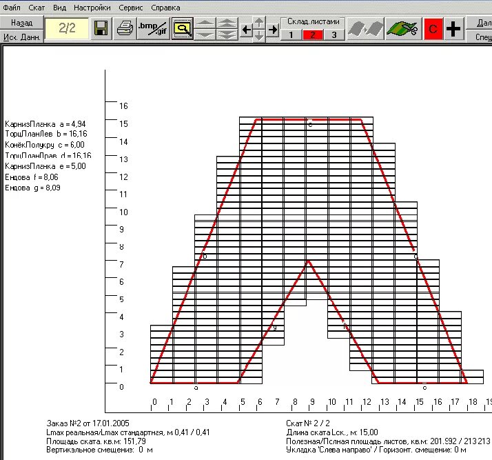The height and width of the screenshot is (460, 492).
Task: Click the single down triangle button
Action: 205,34
